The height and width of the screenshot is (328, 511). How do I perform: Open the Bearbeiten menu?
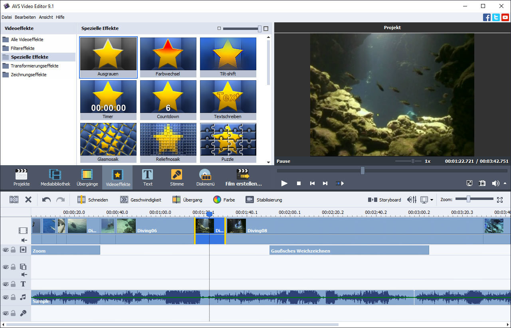(25, 17)
